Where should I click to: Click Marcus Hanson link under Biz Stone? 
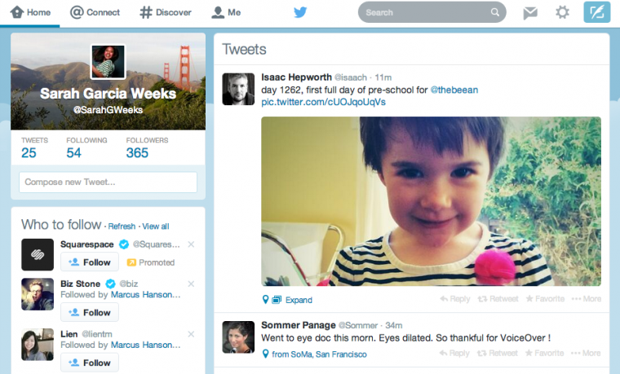pyautogui.click(x=145, y=295)
